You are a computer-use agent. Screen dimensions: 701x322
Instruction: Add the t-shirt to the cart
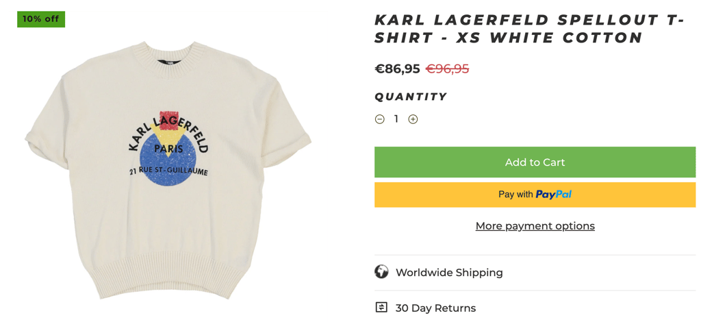[535, 162]
